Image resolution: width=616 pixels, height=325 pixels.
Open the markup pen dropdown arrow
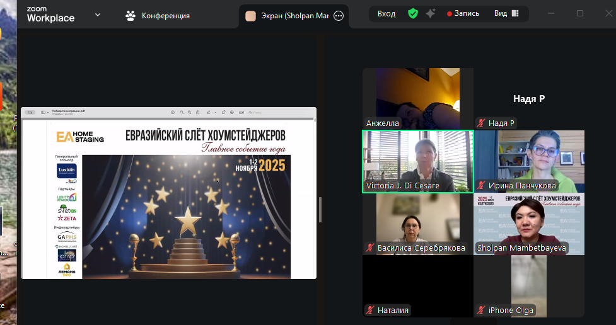[215, 112]
